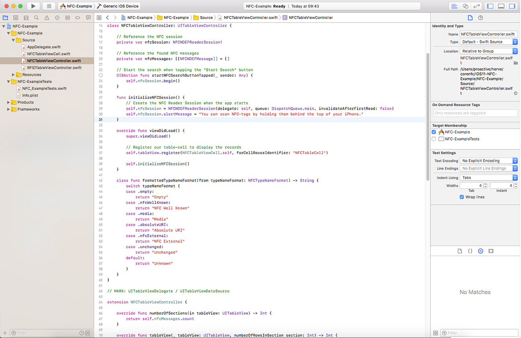Toggle the IBAction connection circle in gutter
The height and width of the screenshot is (338, 521).
click(101, 75)
